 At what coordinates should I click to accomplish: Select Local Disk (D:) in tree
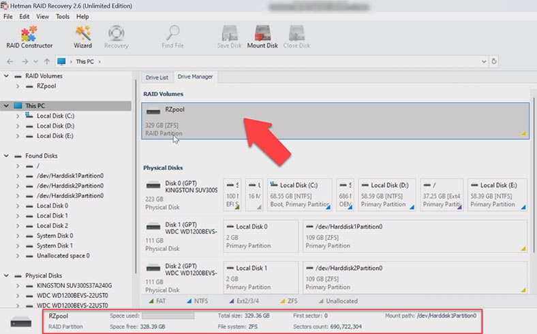(x=55, y=126)
